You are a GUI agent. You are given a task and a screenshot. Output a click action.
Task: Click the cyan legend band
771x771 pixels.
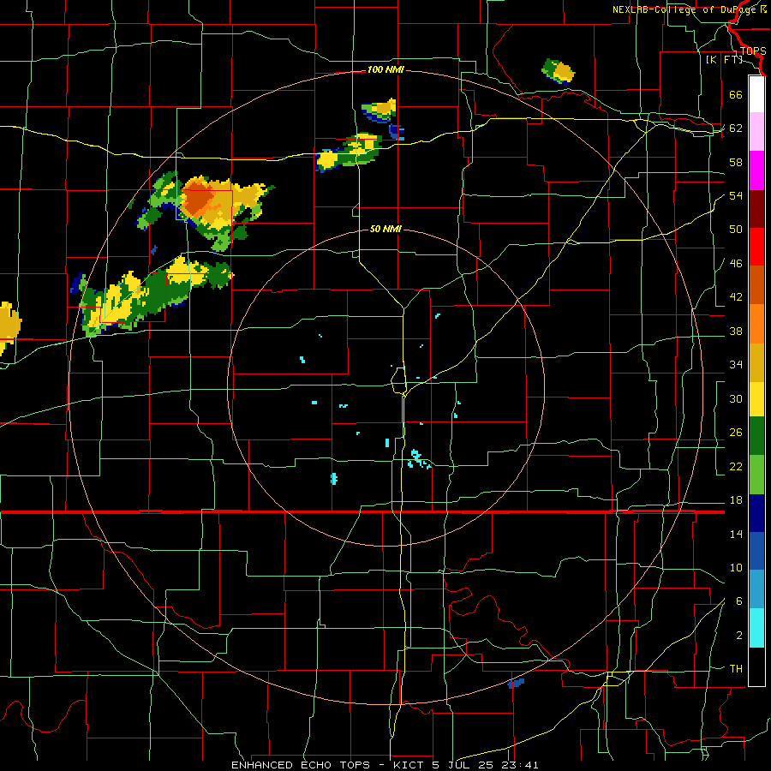coord(756,628)
